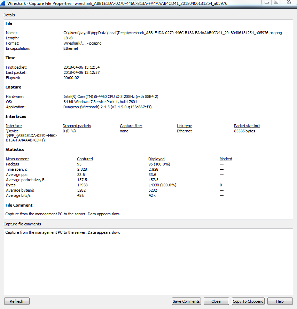The width and height of the screenshot is (297, 309).
Task: Click the Statistics section heading
Action: [15, 149]
